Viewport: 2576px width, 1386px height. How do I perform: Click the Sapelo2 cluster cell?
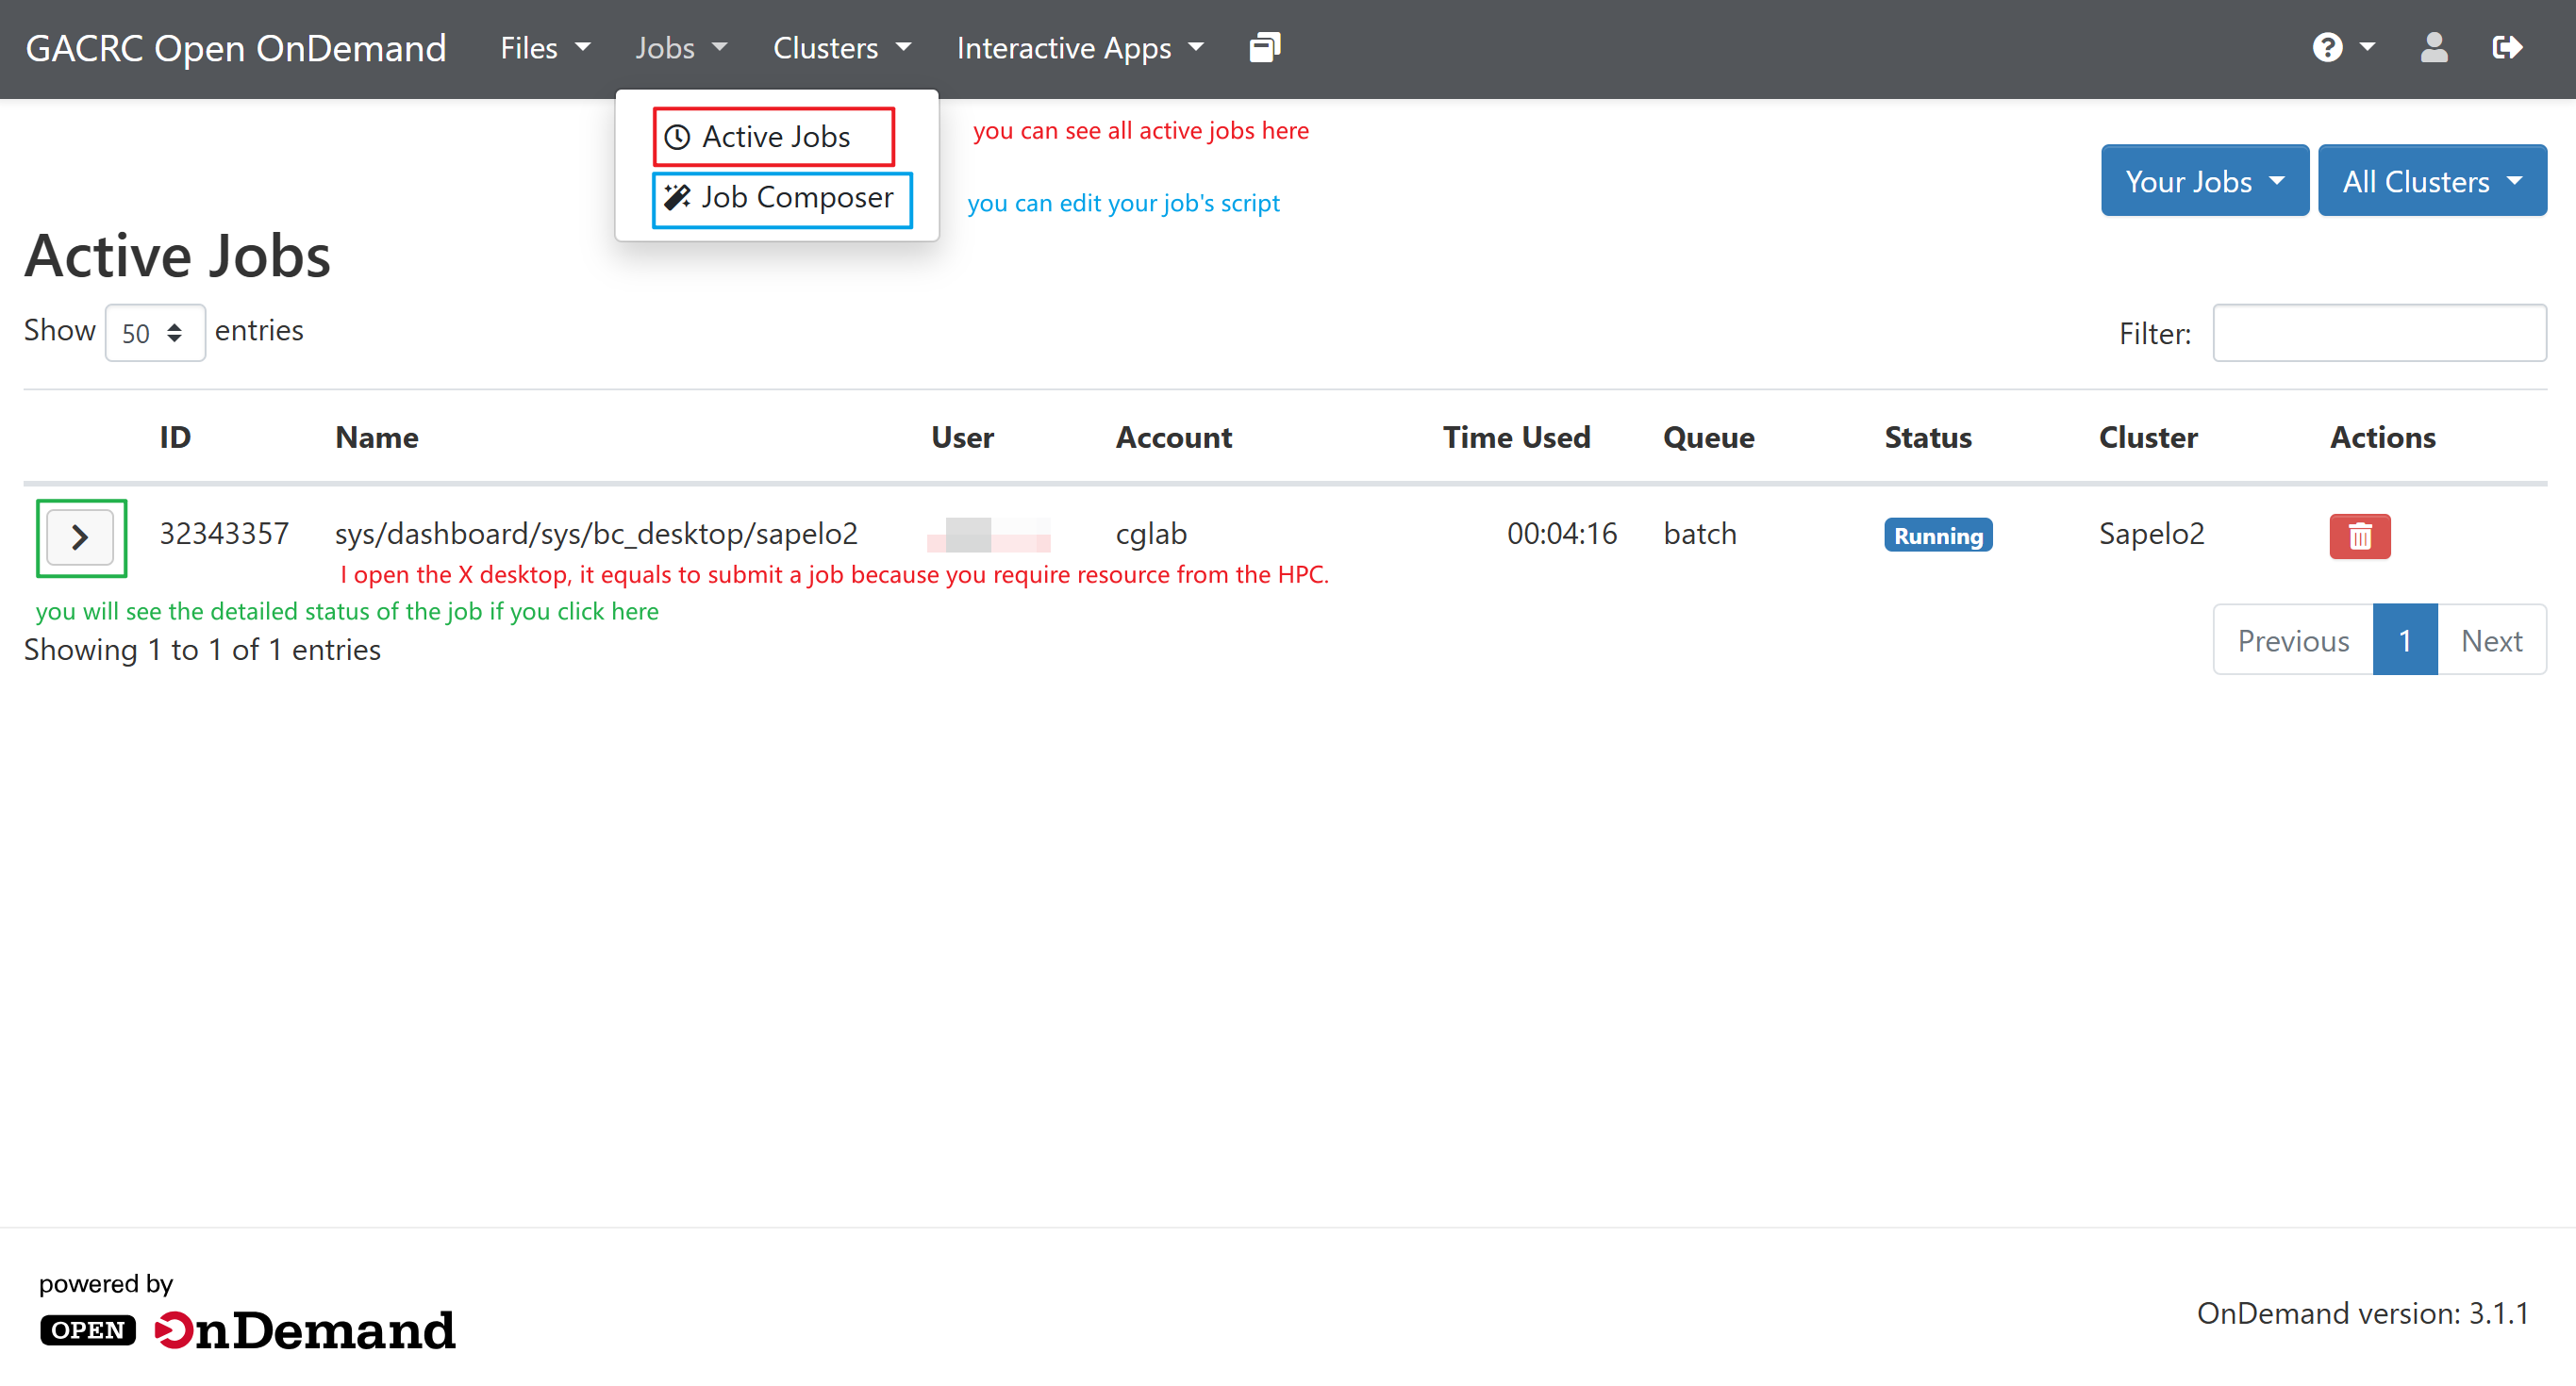[x=2151, y=534]
